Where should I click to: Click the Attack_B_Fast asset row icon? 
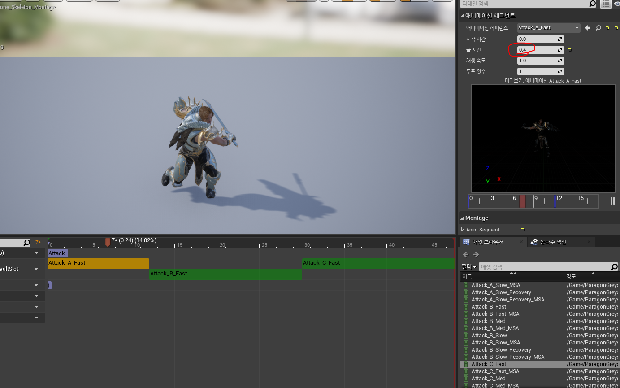pyautogui.click(x=466, y=307)
